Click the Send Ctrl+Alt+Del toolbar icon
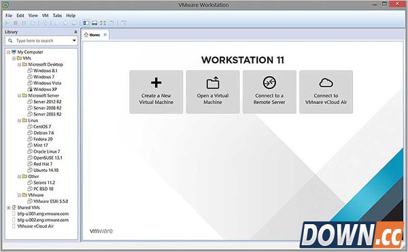 [x=45, y=23]
